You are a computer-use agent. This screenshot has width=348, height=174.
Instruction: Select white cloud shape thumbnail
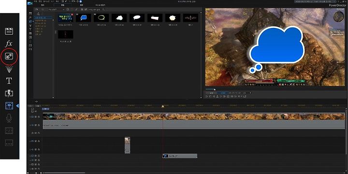119,18
